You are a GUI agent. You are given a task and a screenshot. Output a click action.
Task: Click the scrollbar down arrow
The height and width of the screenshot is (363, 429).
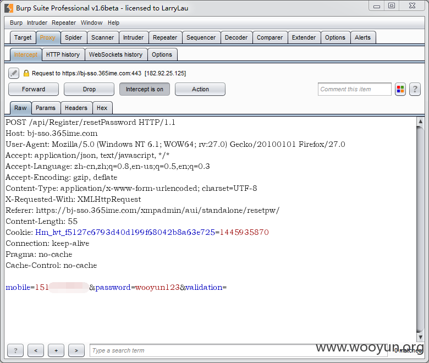click(x=420, y=337)
